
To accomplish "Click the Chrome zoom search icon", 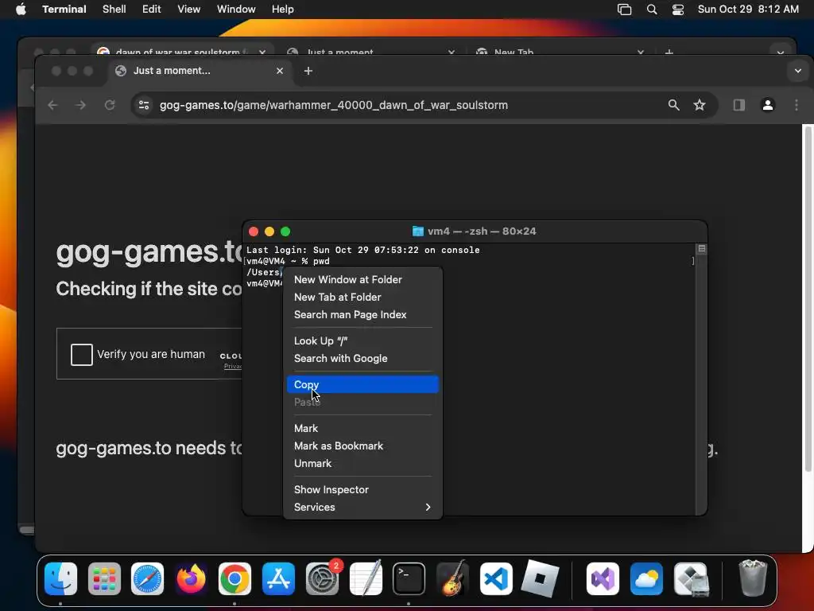I will (x=673, y=105).
